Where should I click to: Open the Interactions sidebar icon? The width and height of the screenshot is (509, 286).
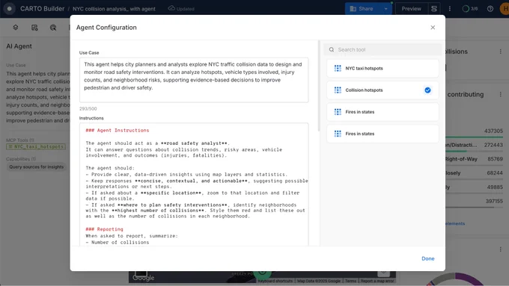point(53,28)
